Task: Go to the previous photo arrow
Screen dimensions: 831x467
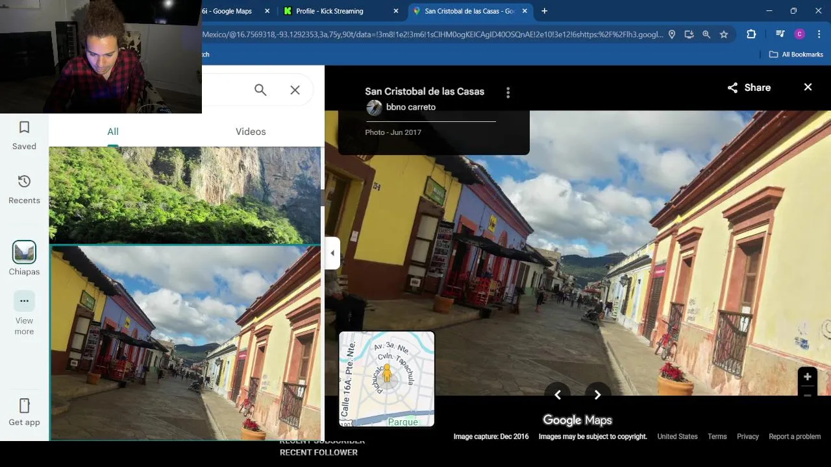Action: (x=557, y=394)
